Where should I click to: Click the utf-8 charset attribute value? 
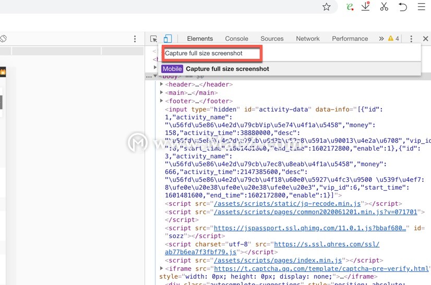point(238,244)
